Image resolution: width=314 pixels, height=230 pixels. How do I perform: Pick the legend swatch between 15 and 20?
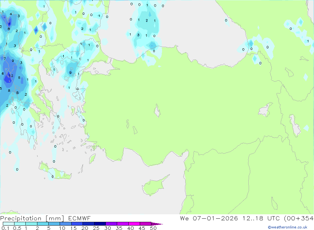click(x=77, y=224)
